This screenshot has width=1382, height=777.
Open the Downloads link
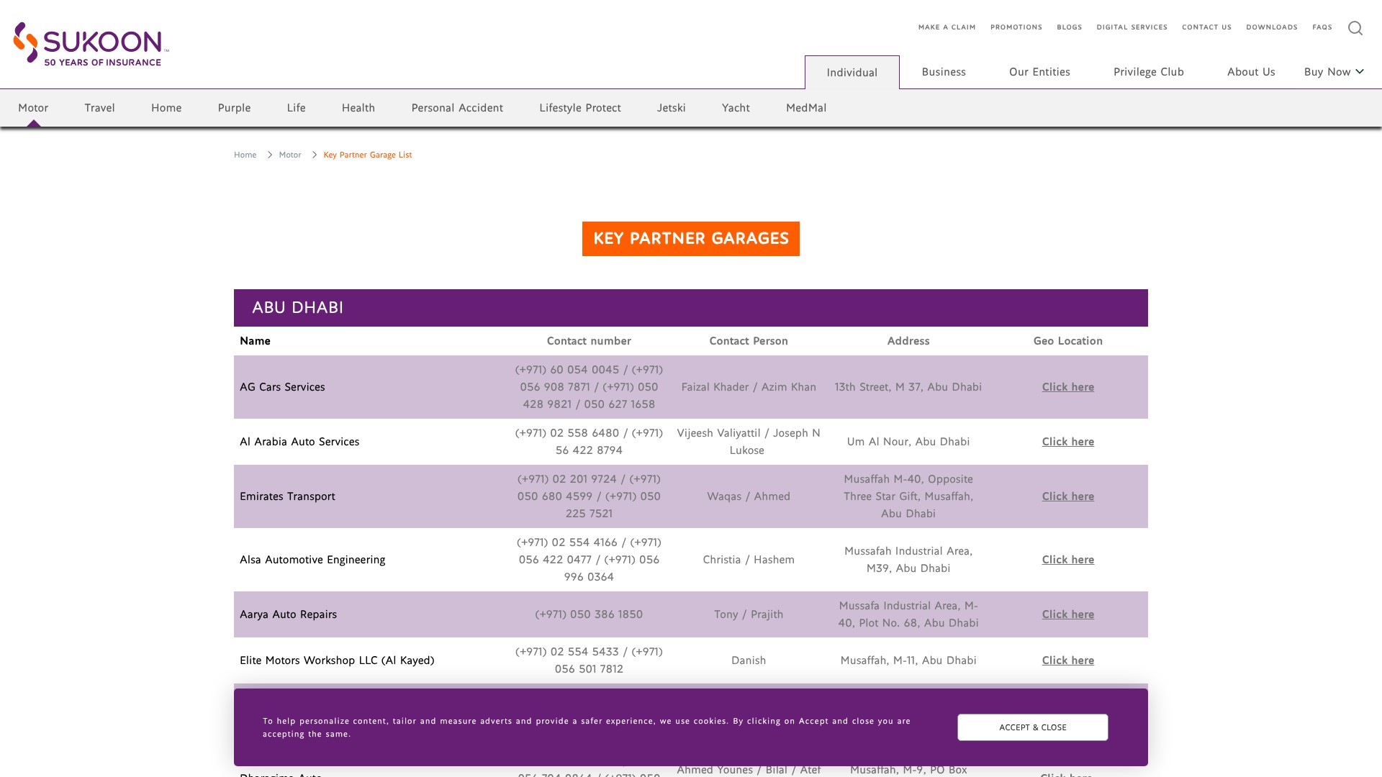(1272, 27)
